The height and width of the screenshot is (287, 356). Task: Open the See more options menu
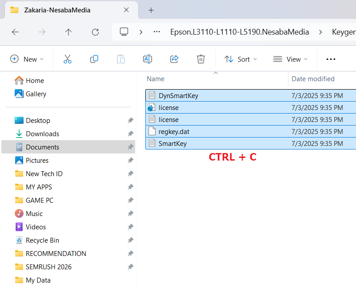[x=331, y=59]
